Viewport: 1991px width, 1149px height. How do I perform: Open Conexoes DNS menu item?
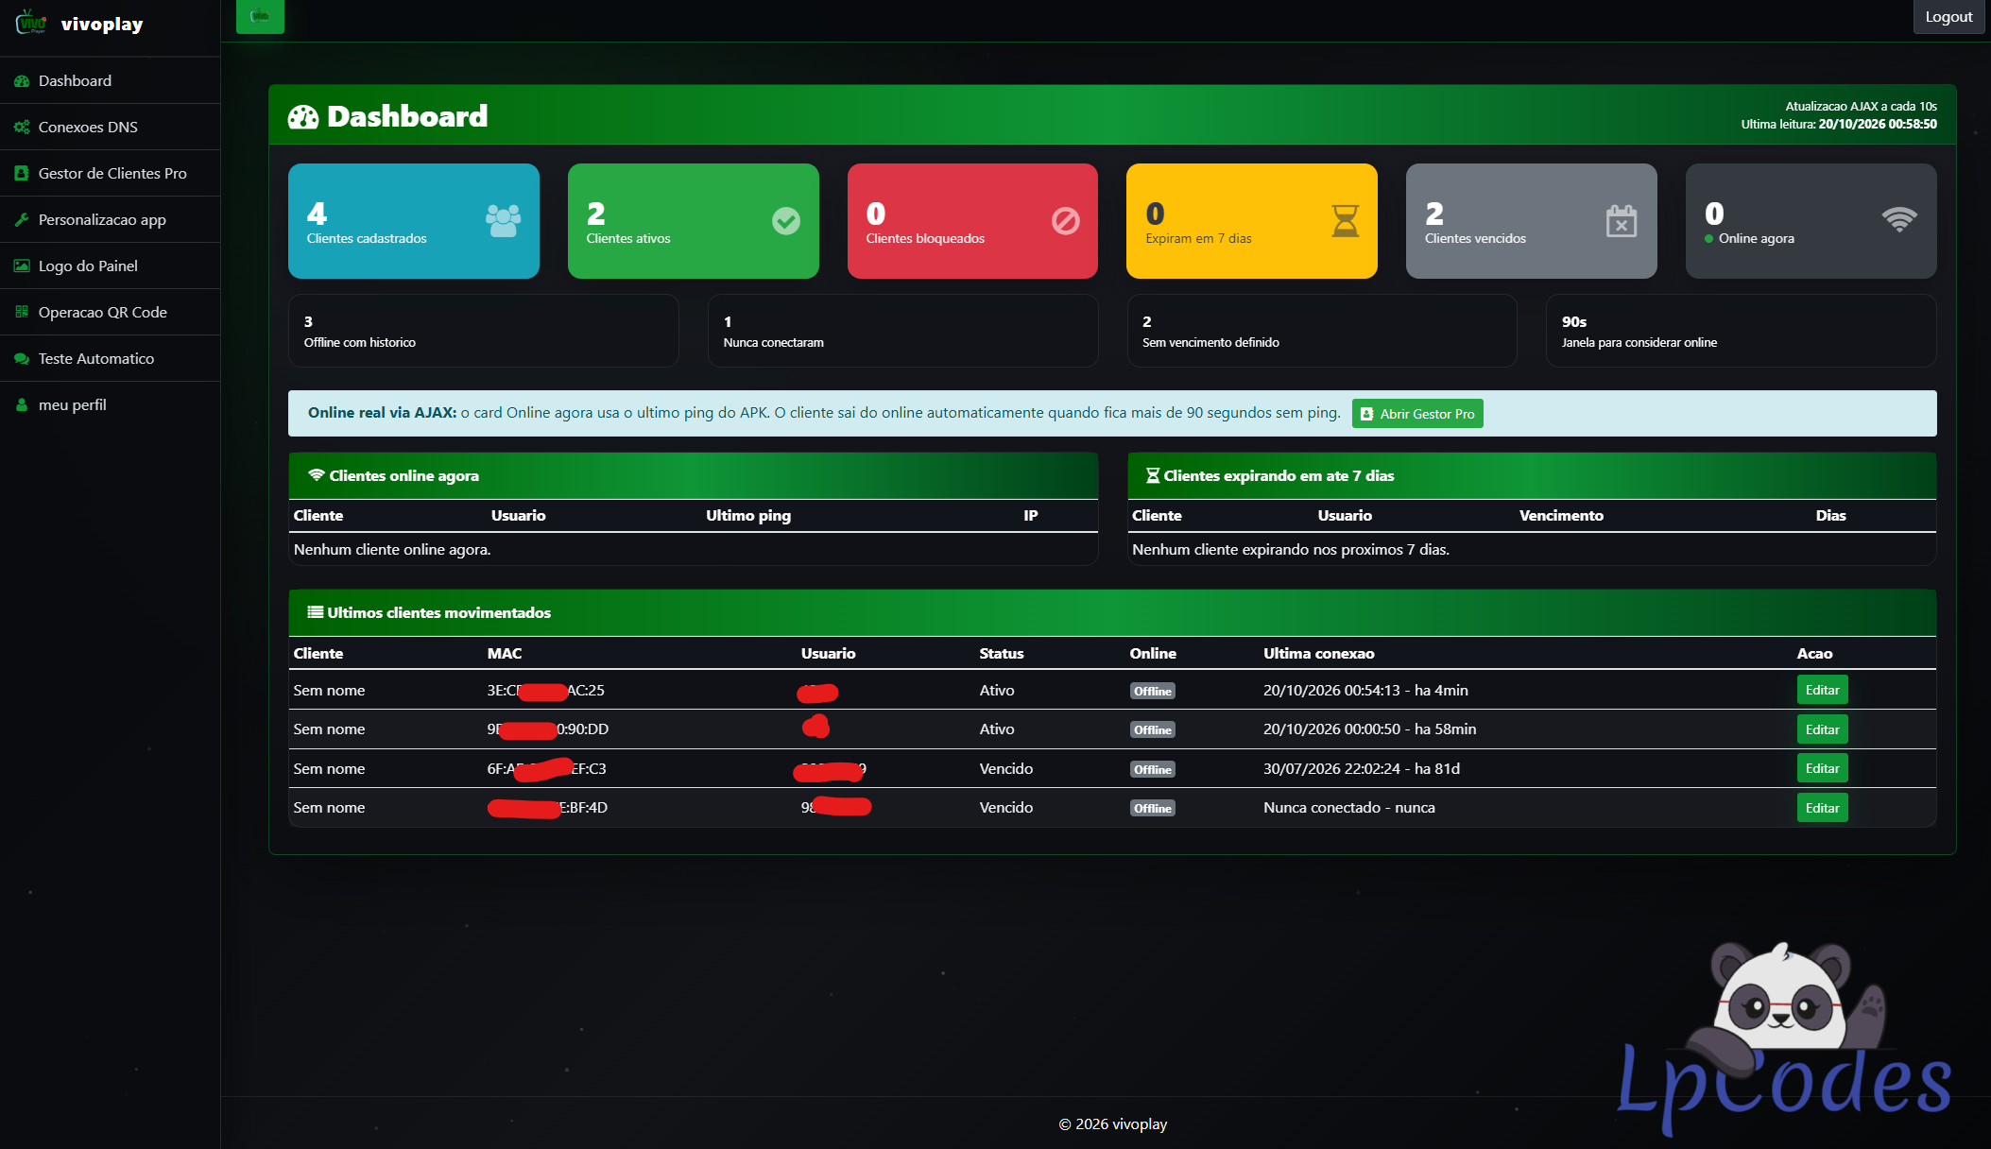click(110, 128)
